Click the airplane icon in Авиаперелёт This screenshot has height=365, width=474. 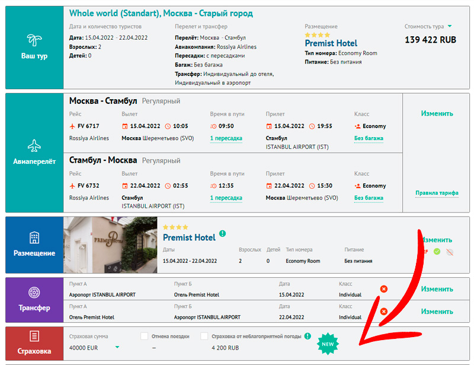(34, 145)
